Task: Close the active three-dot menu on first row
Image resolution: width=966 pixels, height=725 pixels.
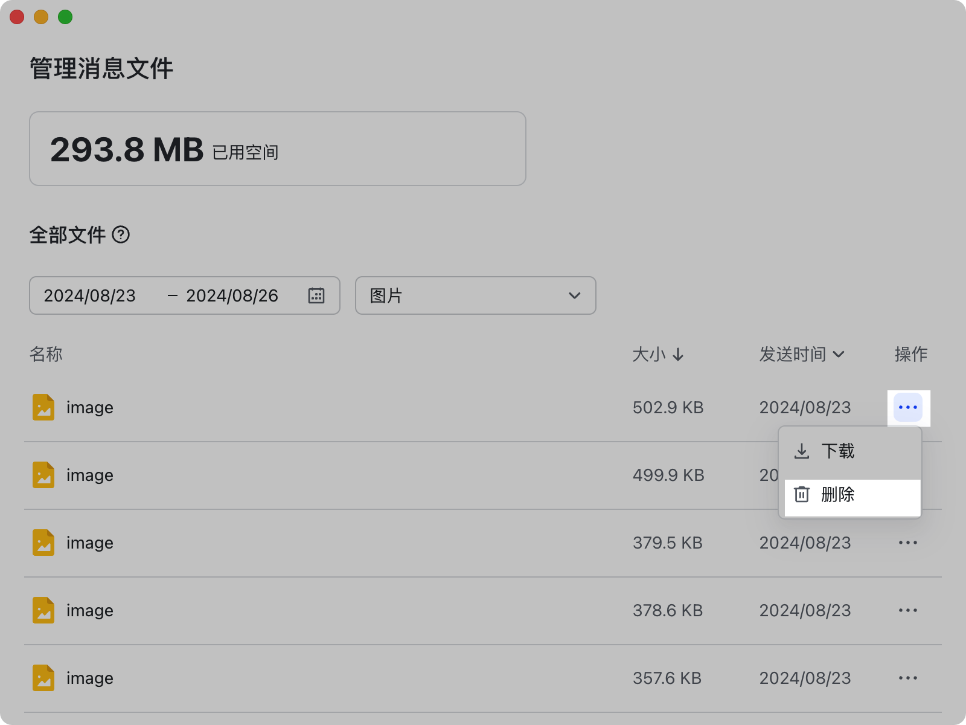Action: pyautogui.click(x=907, y=407)
